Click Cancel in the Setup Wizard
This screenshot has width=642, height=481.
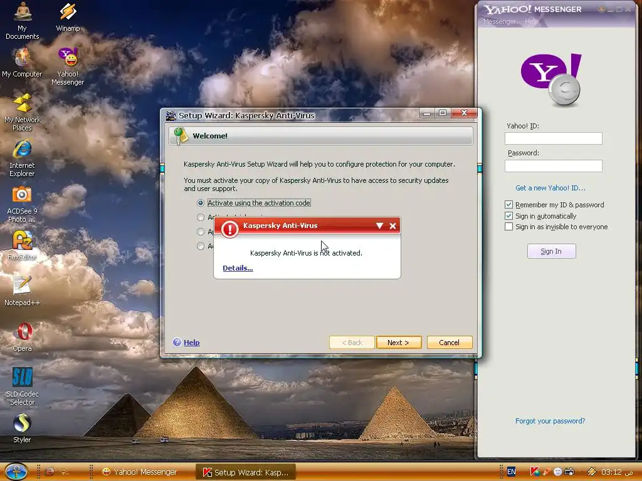click(x=449, y=343)
